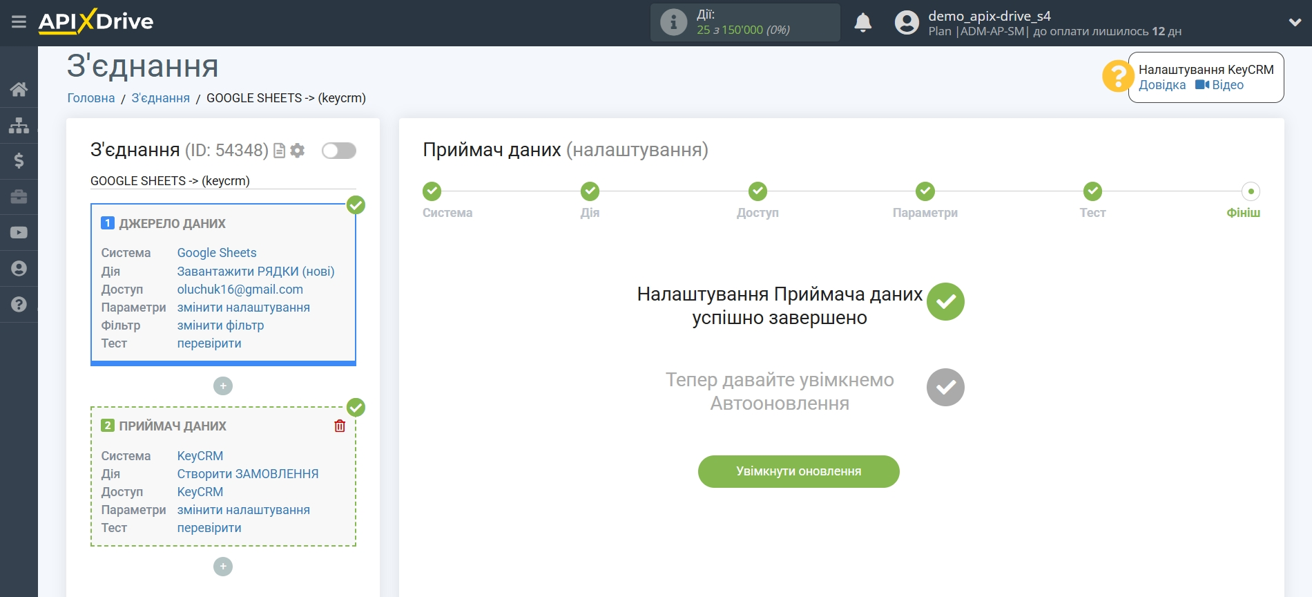Open Завантажити РЯДКИ (нові) action link
The height and width of the screenshot is (597, 1312).
point(256,272)
